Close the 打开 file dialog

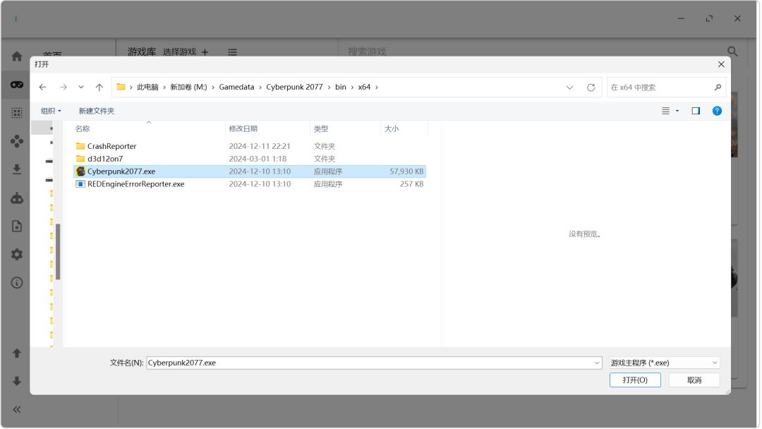pos(721,64)
